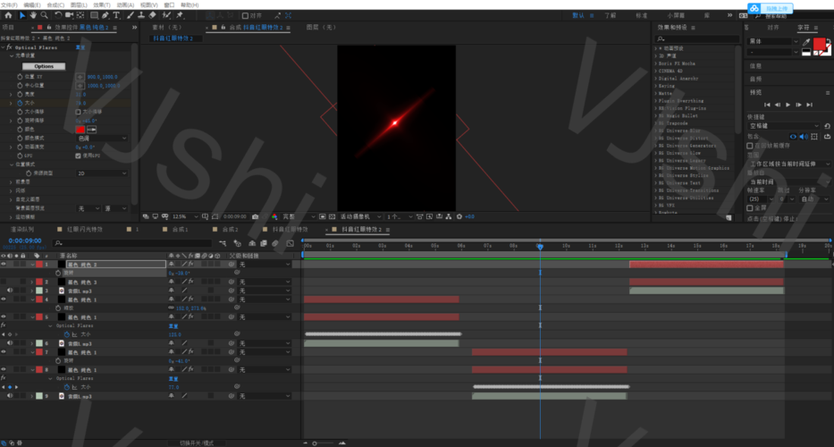This screenshot has width=834, height=447.
Task: Click Draft 3D icon in timeline header
Action: pos(238,243)
